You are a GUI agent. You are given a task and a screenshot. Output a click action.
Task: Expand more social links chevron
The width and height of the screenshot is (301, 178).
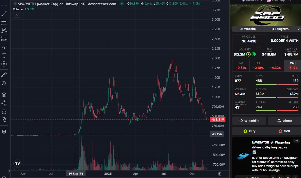[x=298, y=29]
